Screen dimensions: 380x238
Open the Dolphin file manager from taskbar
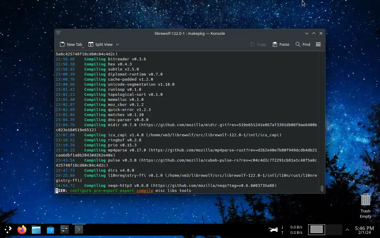tap(36, 230)
